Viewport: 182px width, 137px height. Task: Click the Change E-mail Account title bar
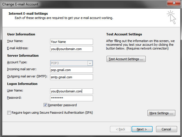[x=81, y=4]
